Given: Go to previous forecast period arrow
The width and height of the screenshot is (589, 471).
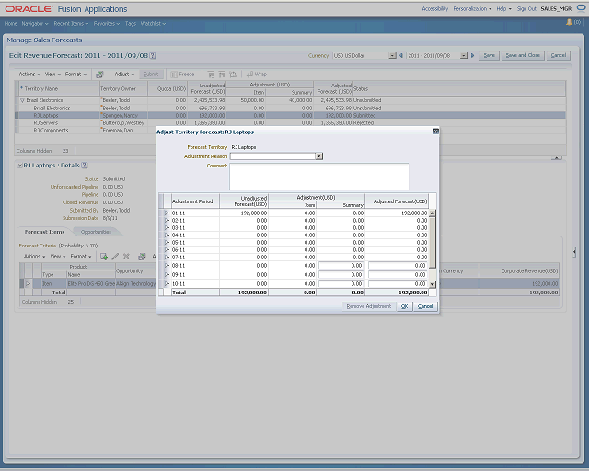Looking at the screenshot, I should pyautogui.click(x=401, y=55).
